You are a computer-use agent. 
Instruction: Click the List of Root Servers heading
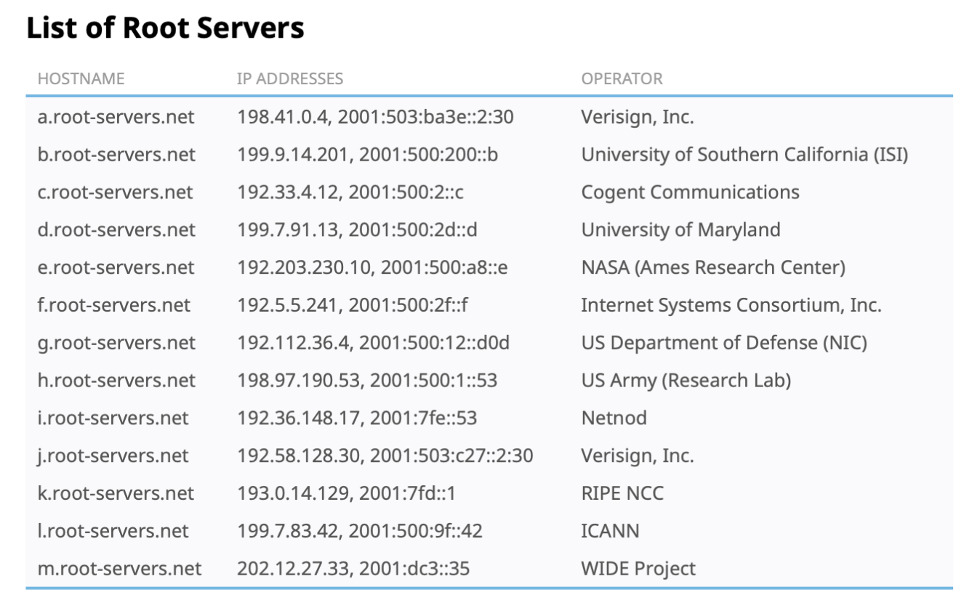(x=166, y=28)
